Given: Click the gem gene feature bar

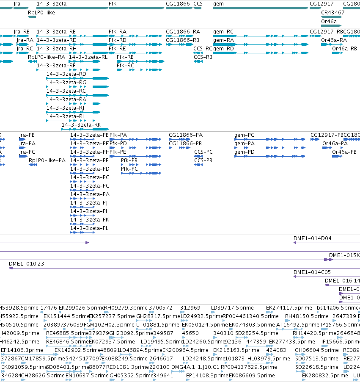Looking at the screenshot, I should [x=261, y=8].
